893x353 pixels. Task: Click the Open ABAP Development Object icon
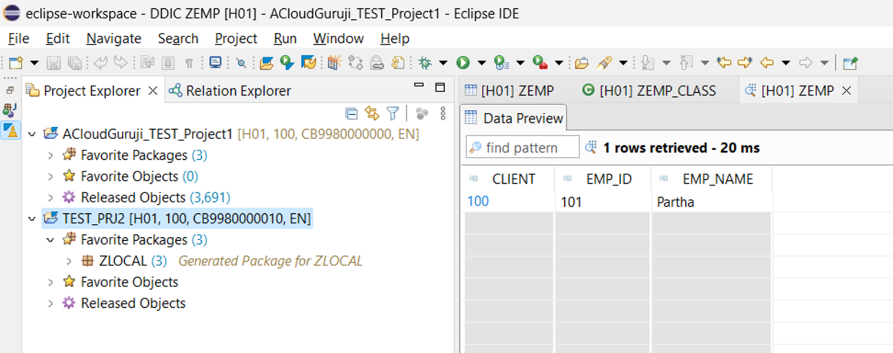[x=266, y=62]
